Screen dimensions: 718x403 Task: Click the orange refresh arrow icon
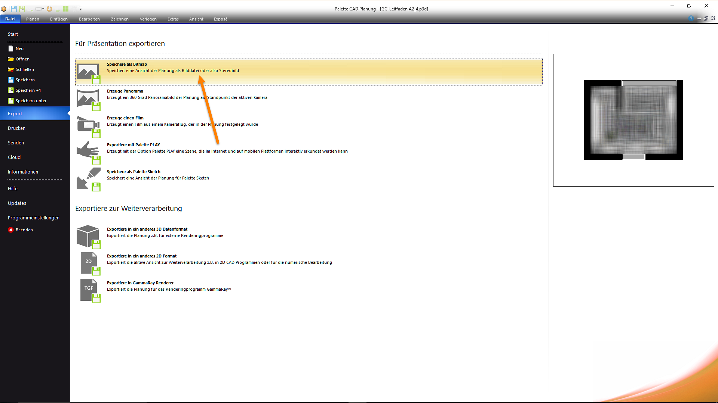click(49, 9)
